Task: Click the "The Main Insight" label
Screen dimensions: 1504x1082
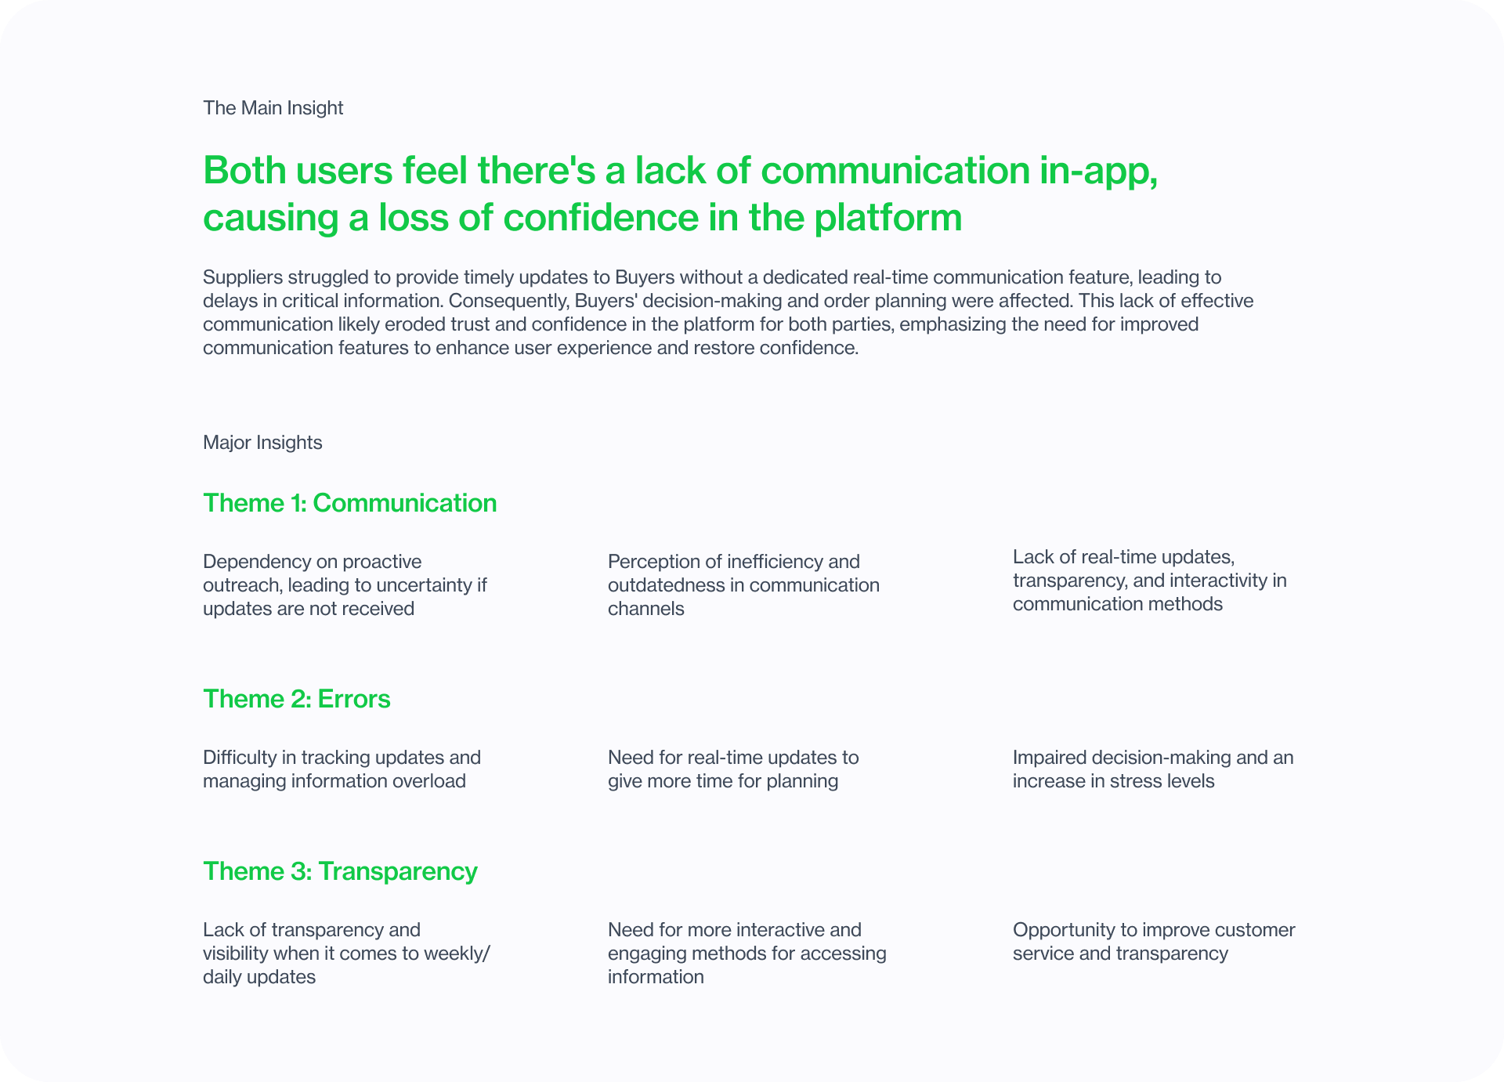Action: tap(273, 108)
